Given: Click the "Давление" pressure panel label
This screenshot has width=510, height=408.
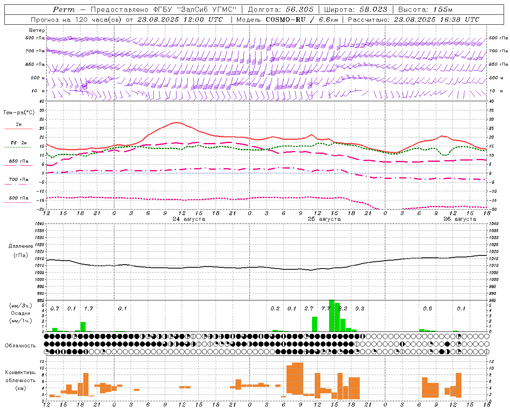Looking at the screenshot, I should click(21, 246).
